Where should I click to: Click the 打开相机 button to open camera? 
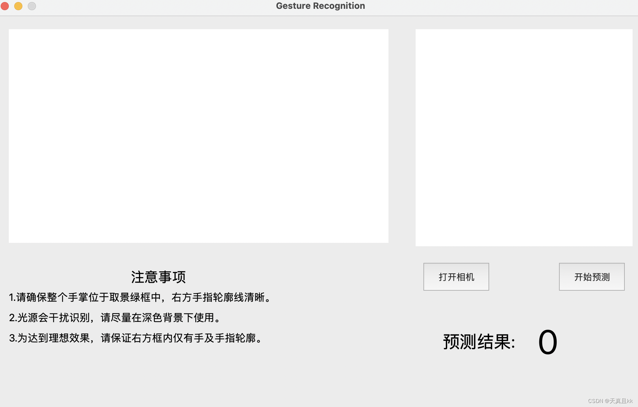pos(456,277)
